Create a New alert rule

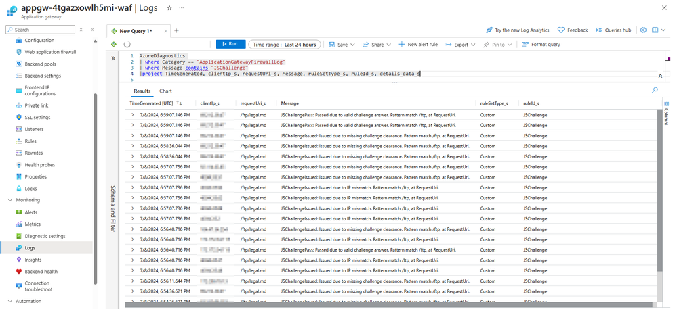click(x=418, y=45)
